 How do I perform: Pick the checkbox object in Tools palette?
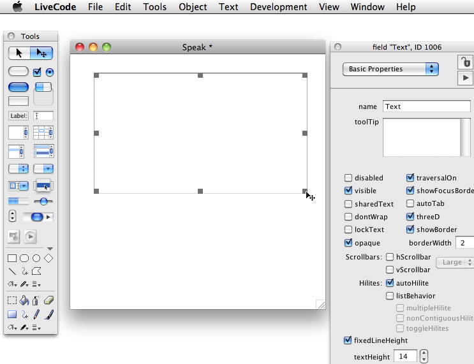[37, 72]
